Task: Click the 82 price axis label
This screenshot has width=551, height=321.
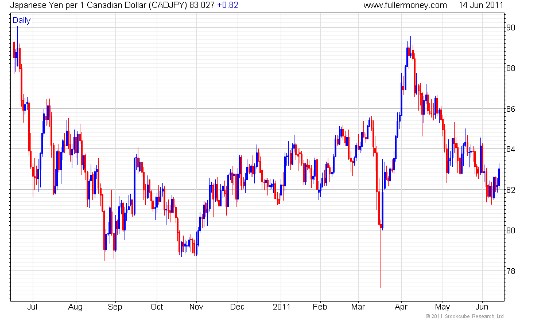Action: click(511, 190)
